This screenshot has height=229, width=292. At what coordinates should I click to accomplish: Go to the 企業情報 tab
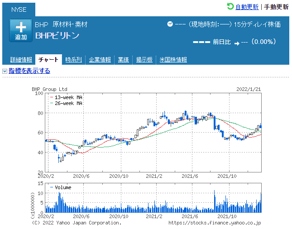pos(100,60)
